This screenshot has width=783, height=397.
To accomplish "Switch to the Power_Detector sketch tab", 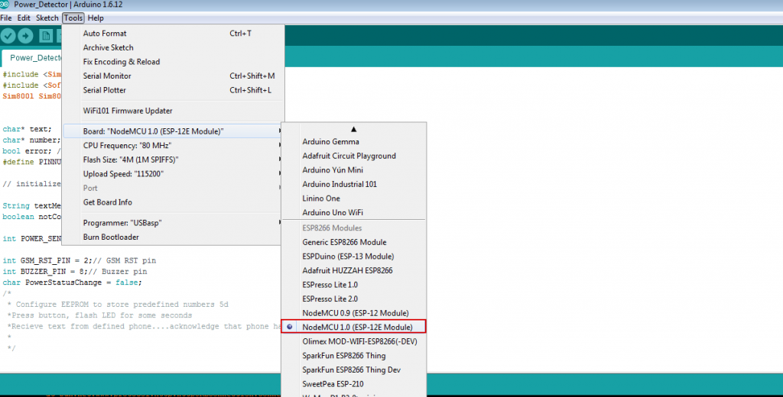I will pyautogui.click(x=34, y=57).
